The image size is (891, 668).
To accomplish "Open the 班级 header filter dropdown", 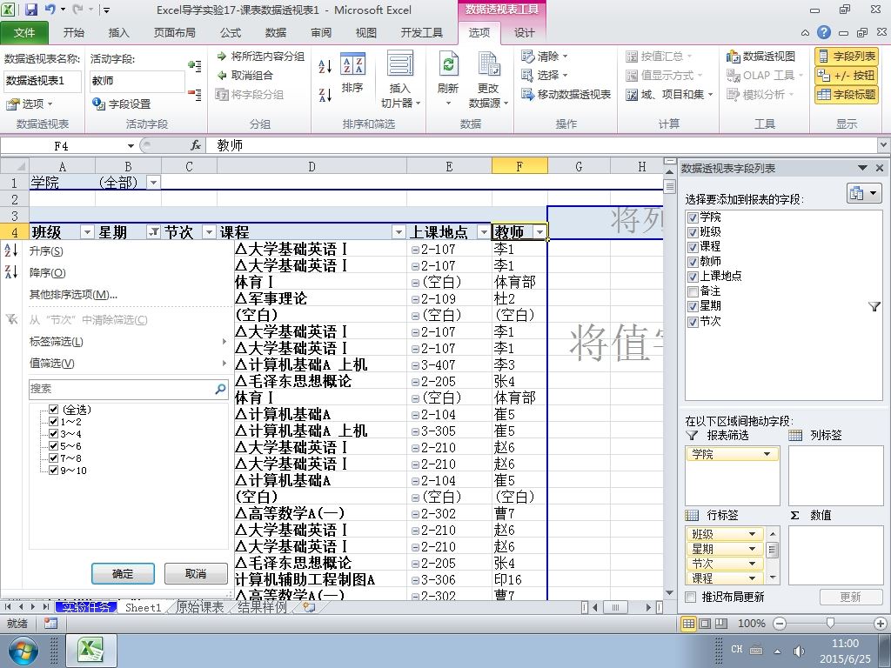I will click(x=87, y=231).
